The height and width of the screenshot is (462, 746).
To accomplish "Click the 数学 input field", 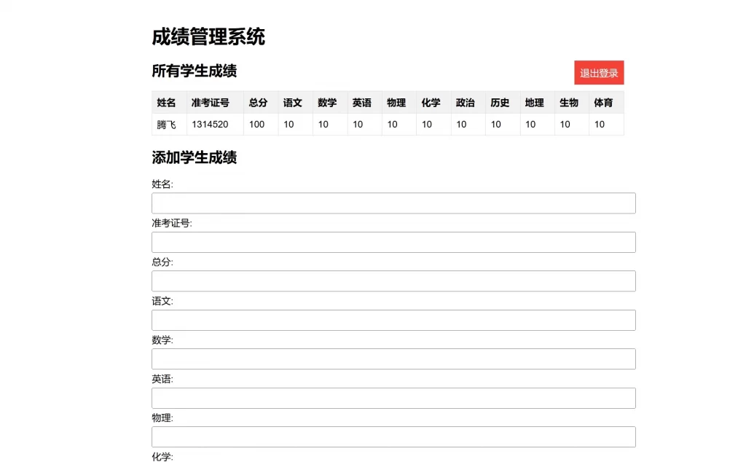I will [393, 359].
